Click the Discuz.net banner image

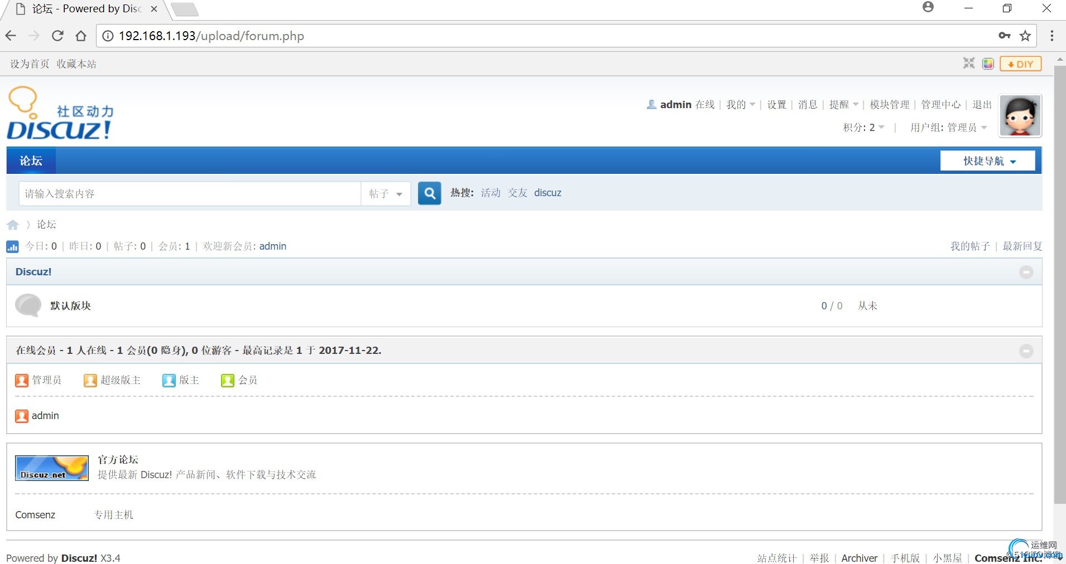click(x=52, y=468)
